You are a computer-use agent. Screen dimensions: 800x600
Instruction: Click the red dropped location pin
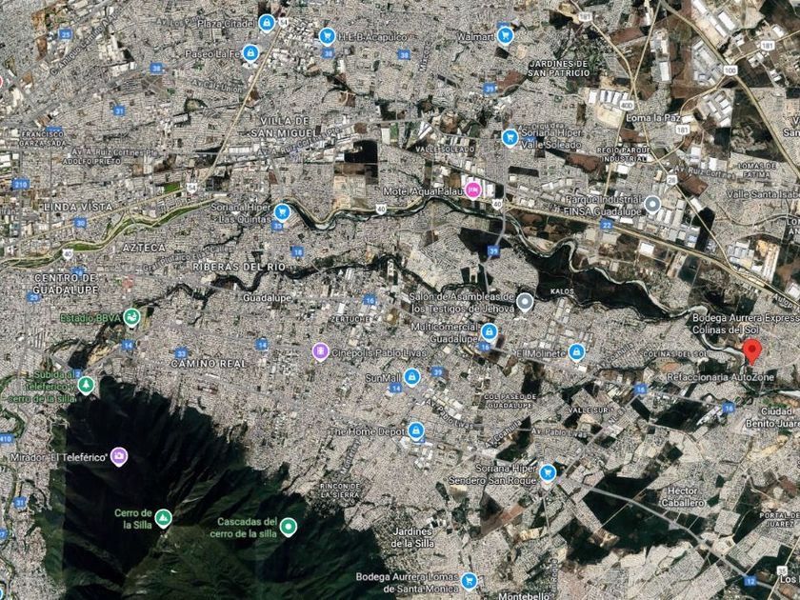click(751, 351)
